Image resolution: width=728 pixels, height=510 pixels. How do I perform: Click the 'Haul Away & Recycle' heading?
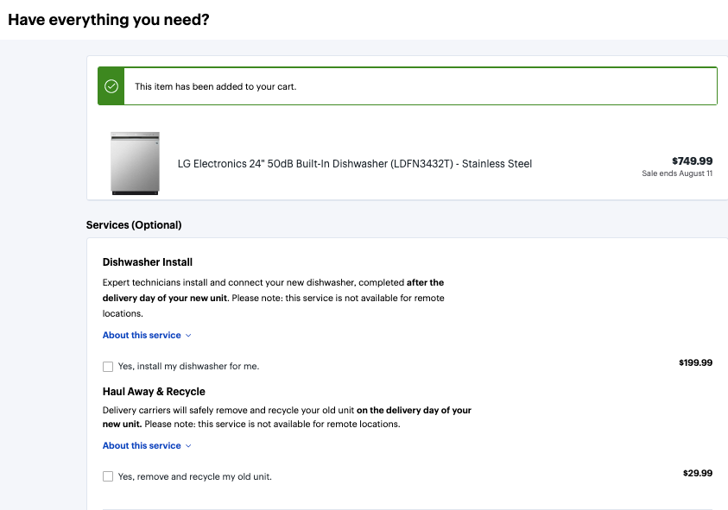(154, 392)
